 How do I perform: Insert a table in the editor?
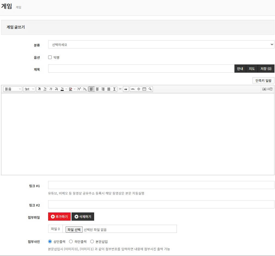144,89
